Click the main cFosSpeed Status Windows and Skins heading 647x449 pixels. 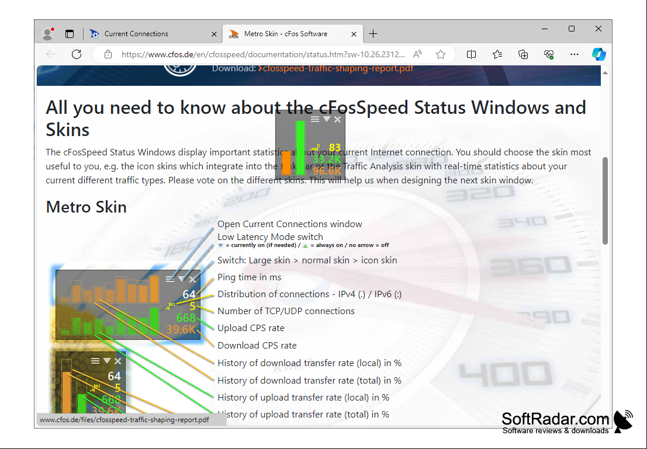316,119
